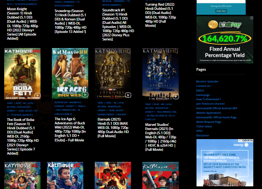Open Snowdrop Season 1 post title

tap(70, 21)
